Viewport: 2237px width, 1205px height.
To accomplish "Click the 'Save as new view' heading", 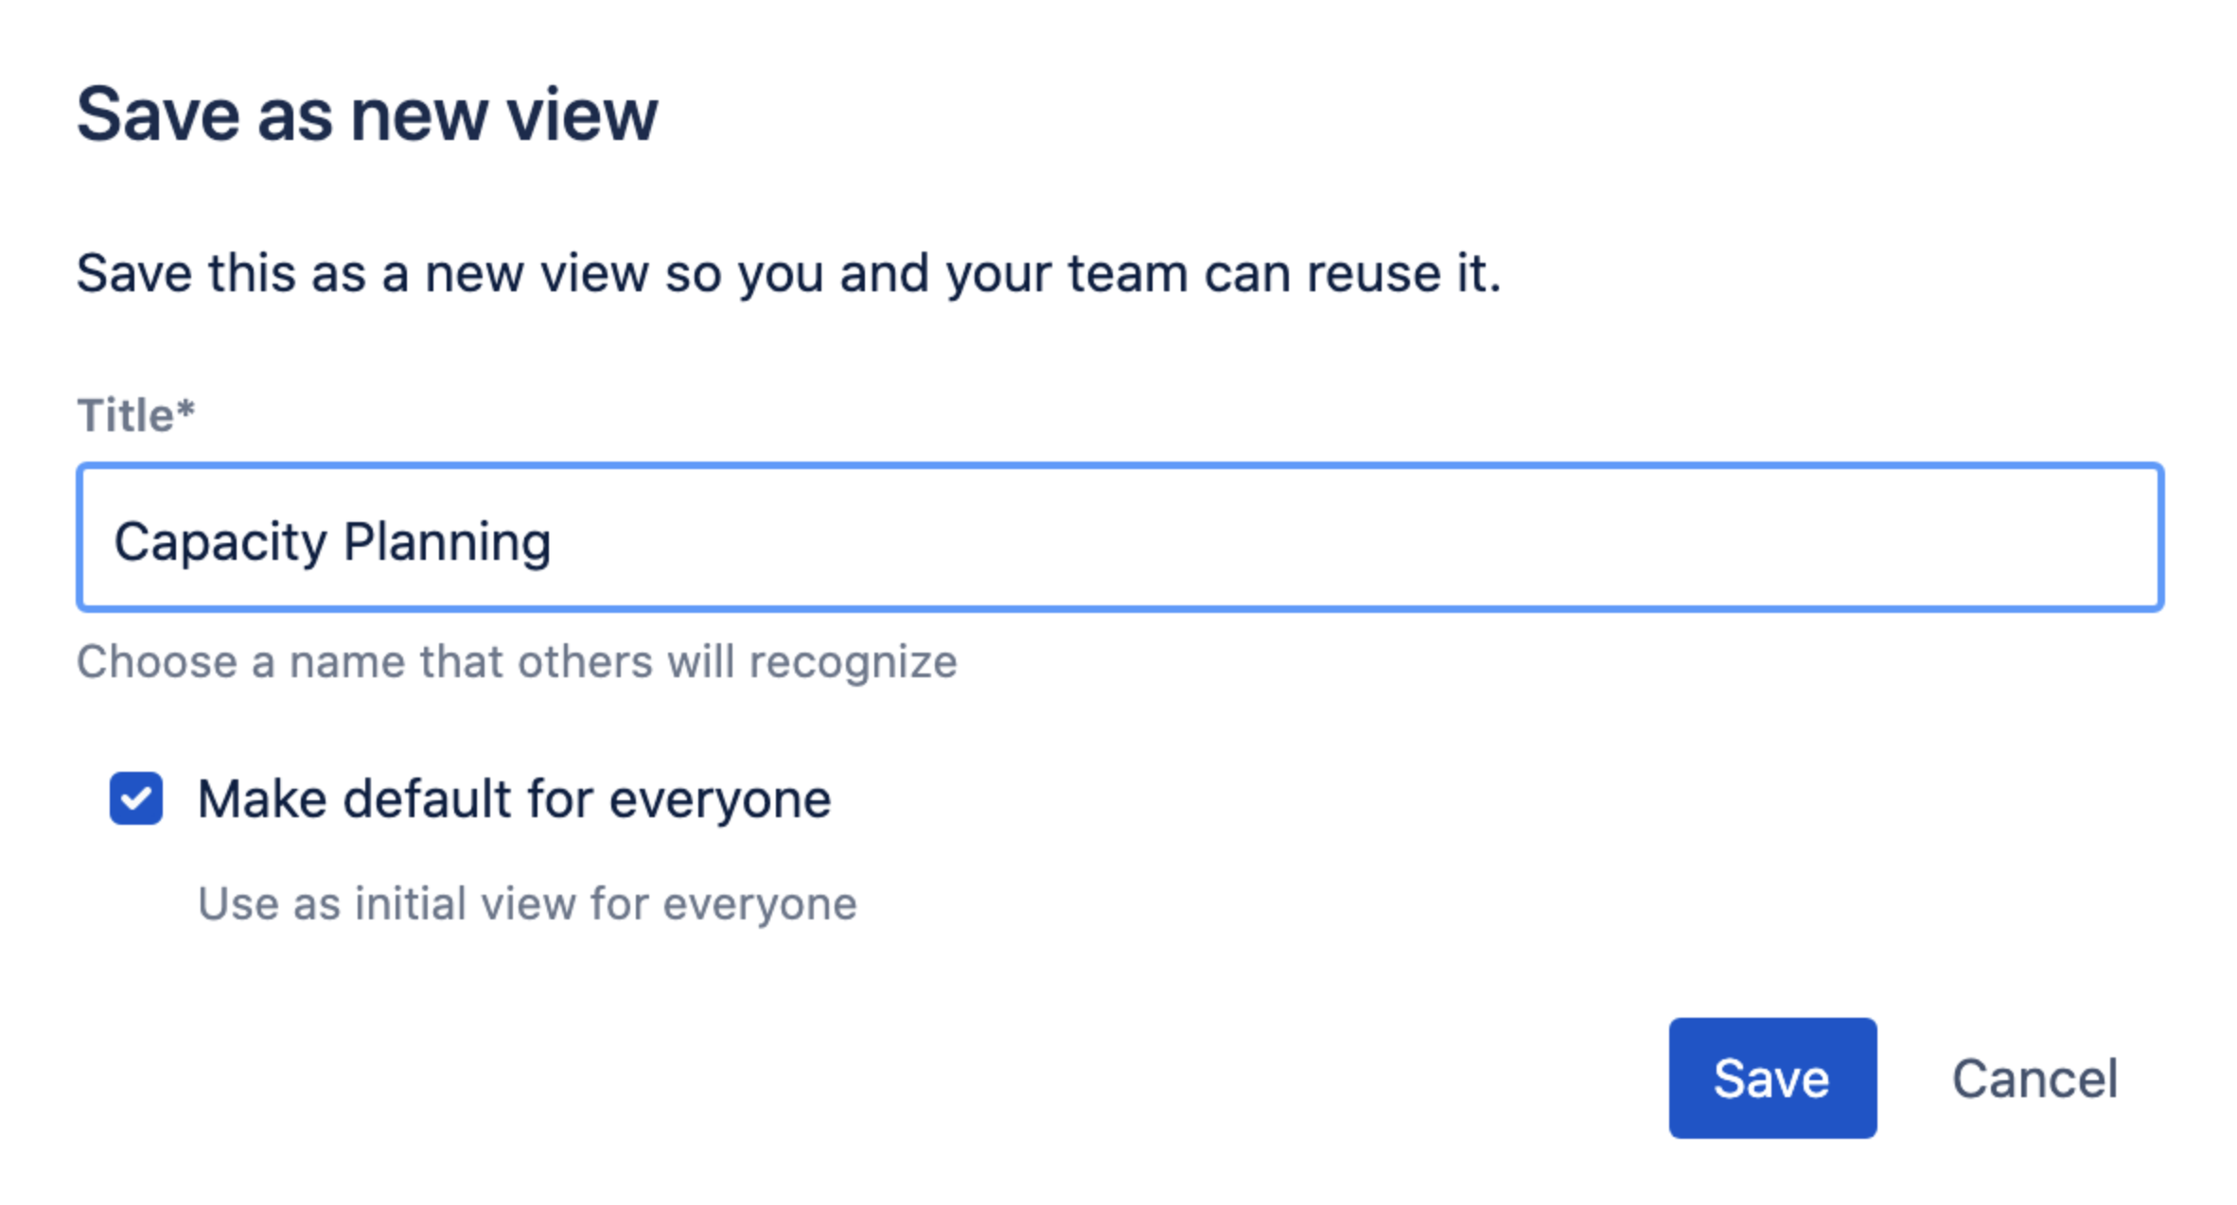I will pyautogui.click(x=366, y=114).
